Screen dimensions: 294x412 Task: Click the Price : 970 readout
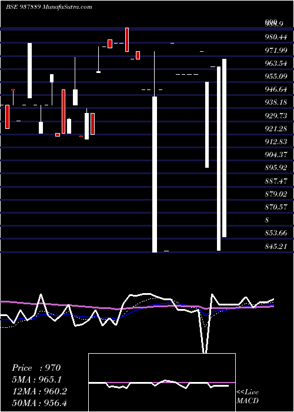[36, 368]
